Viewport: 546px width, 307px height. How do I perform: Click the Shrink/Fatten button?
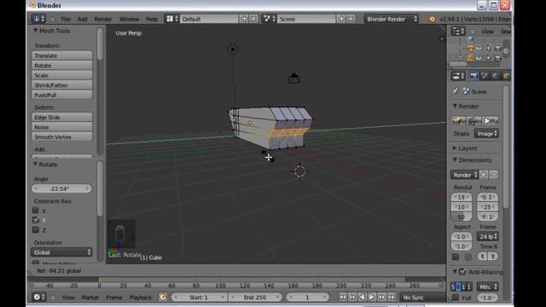(62, 85)
